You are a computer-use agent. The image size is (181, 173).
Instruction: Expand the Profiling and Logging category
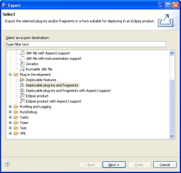[10, 106]
